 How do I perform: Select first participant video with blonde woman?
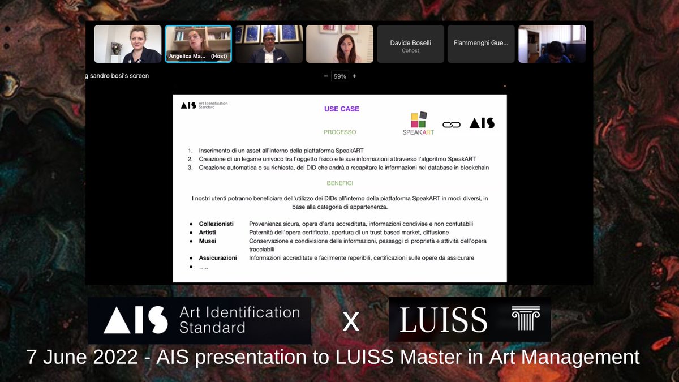(x=127, y=44)
